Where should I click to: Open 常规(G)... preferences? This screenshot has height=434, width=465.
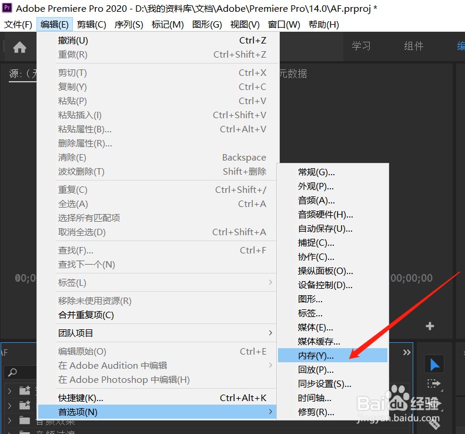click(333, 172)
